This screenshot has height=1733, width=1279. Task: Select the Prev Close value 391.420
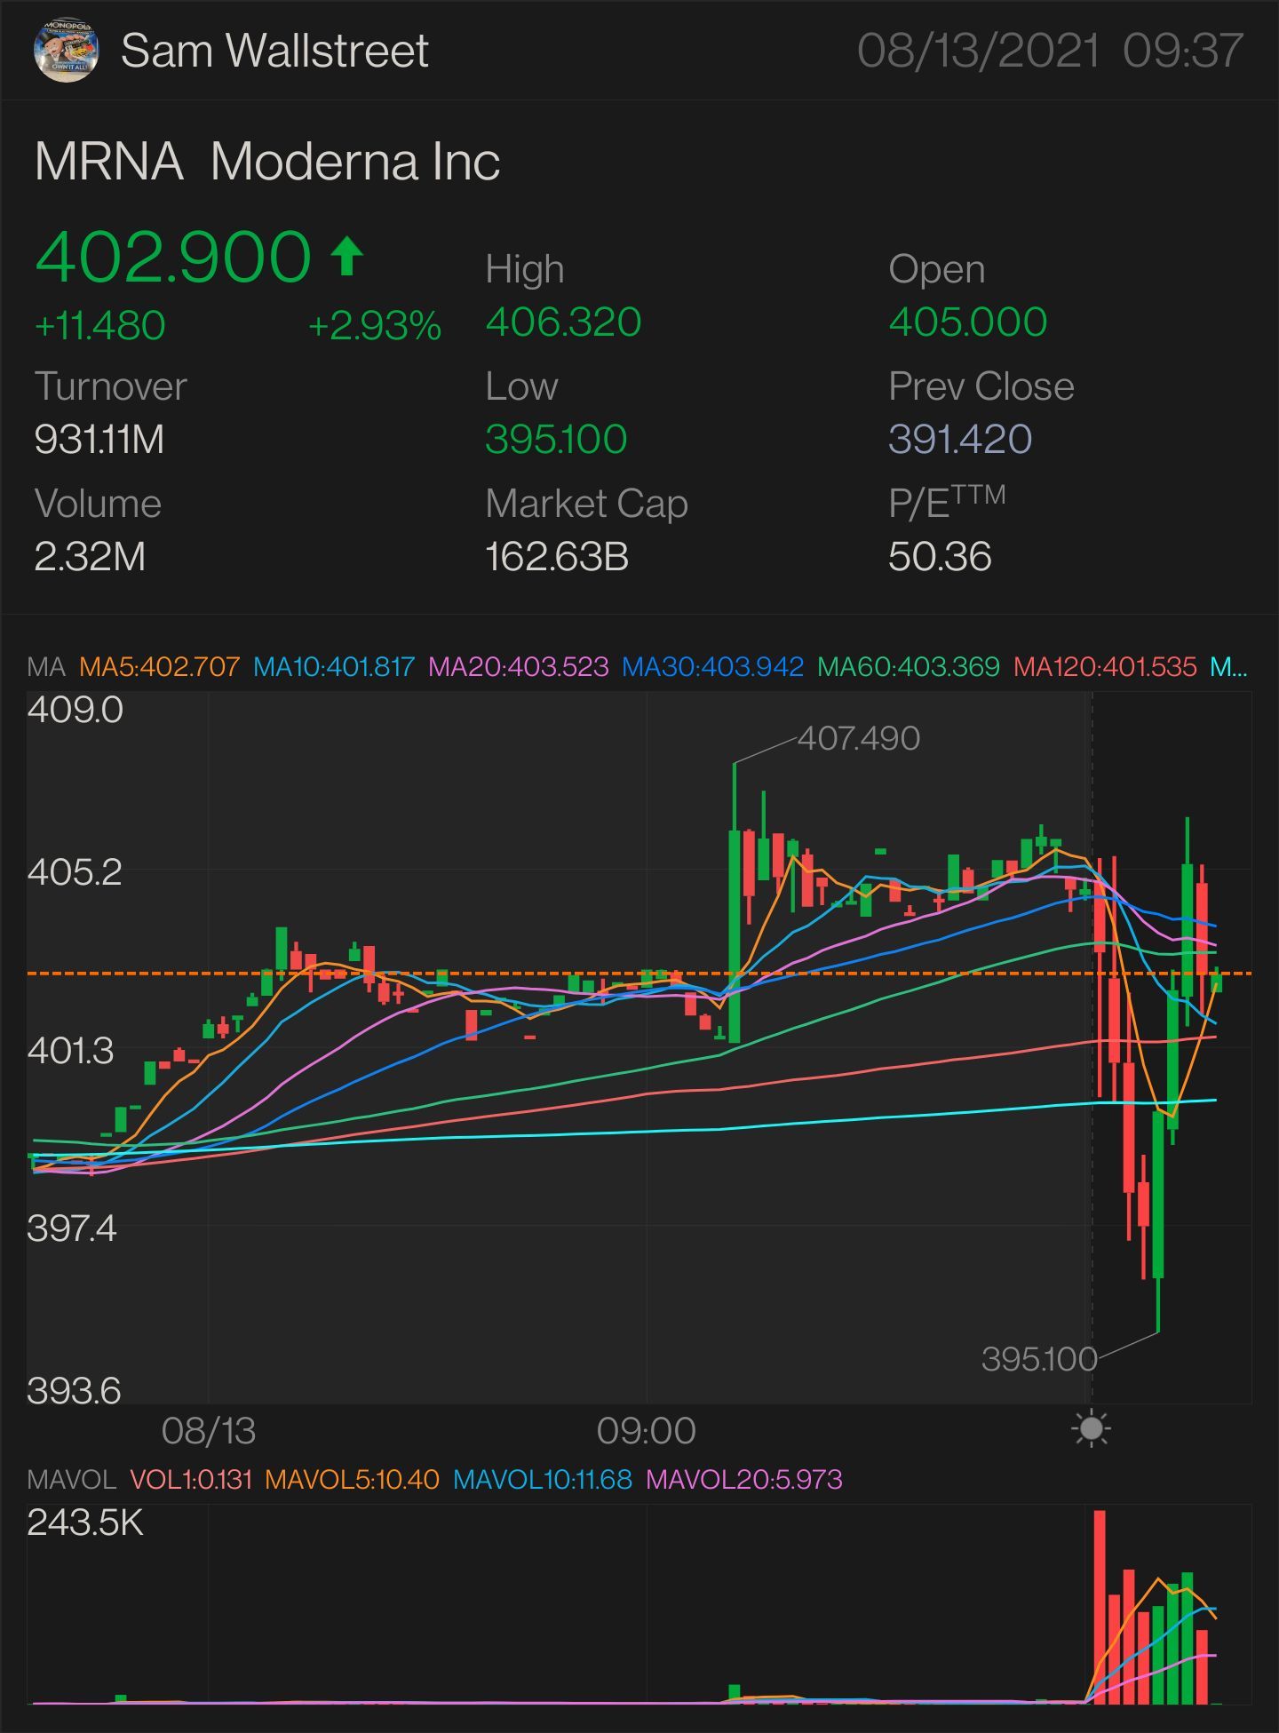click(960, 439)
